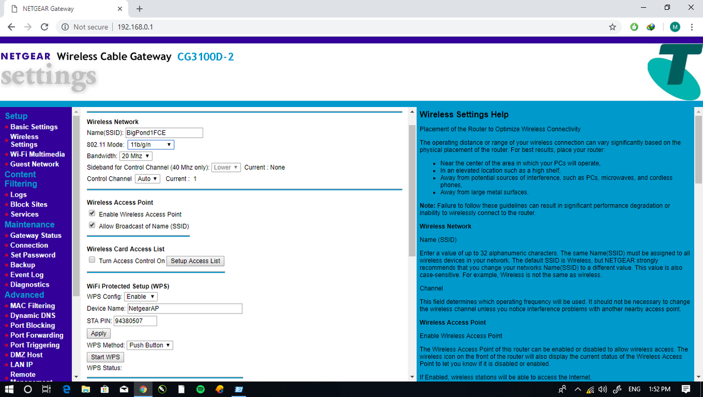Open the volume speaker icon
This screenshot has height=397, width=703.
602,389
